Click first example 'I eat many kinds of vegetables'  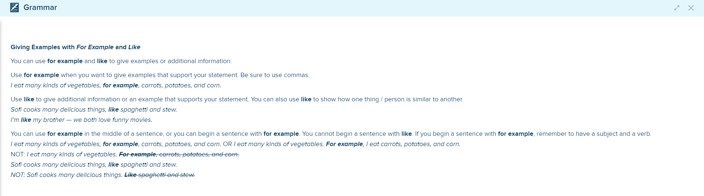tap(116, 85)
